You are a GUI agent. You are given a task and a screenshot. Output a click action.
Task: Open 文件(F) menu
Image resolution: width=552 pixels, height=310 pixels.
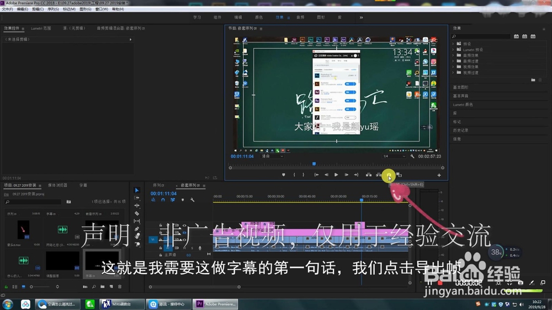point(7,9)
